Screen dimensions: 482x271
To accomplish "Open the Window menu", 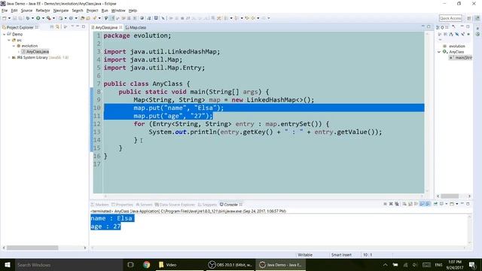I will click(x=118, y=11).
